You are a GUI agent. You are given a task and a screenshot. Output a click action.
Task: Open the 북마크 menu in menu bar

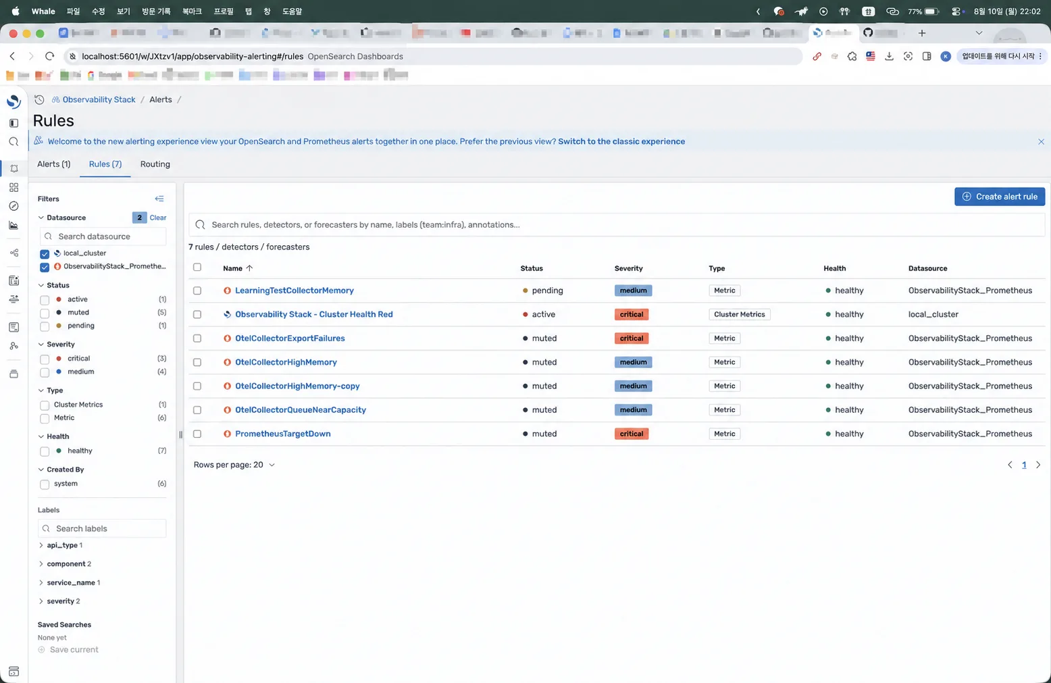192,11
